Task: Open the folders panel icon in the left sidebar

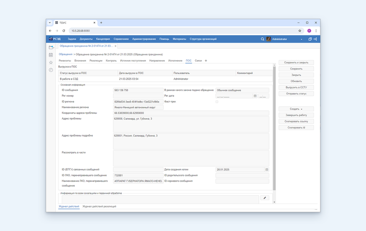Action: (51, 47)
